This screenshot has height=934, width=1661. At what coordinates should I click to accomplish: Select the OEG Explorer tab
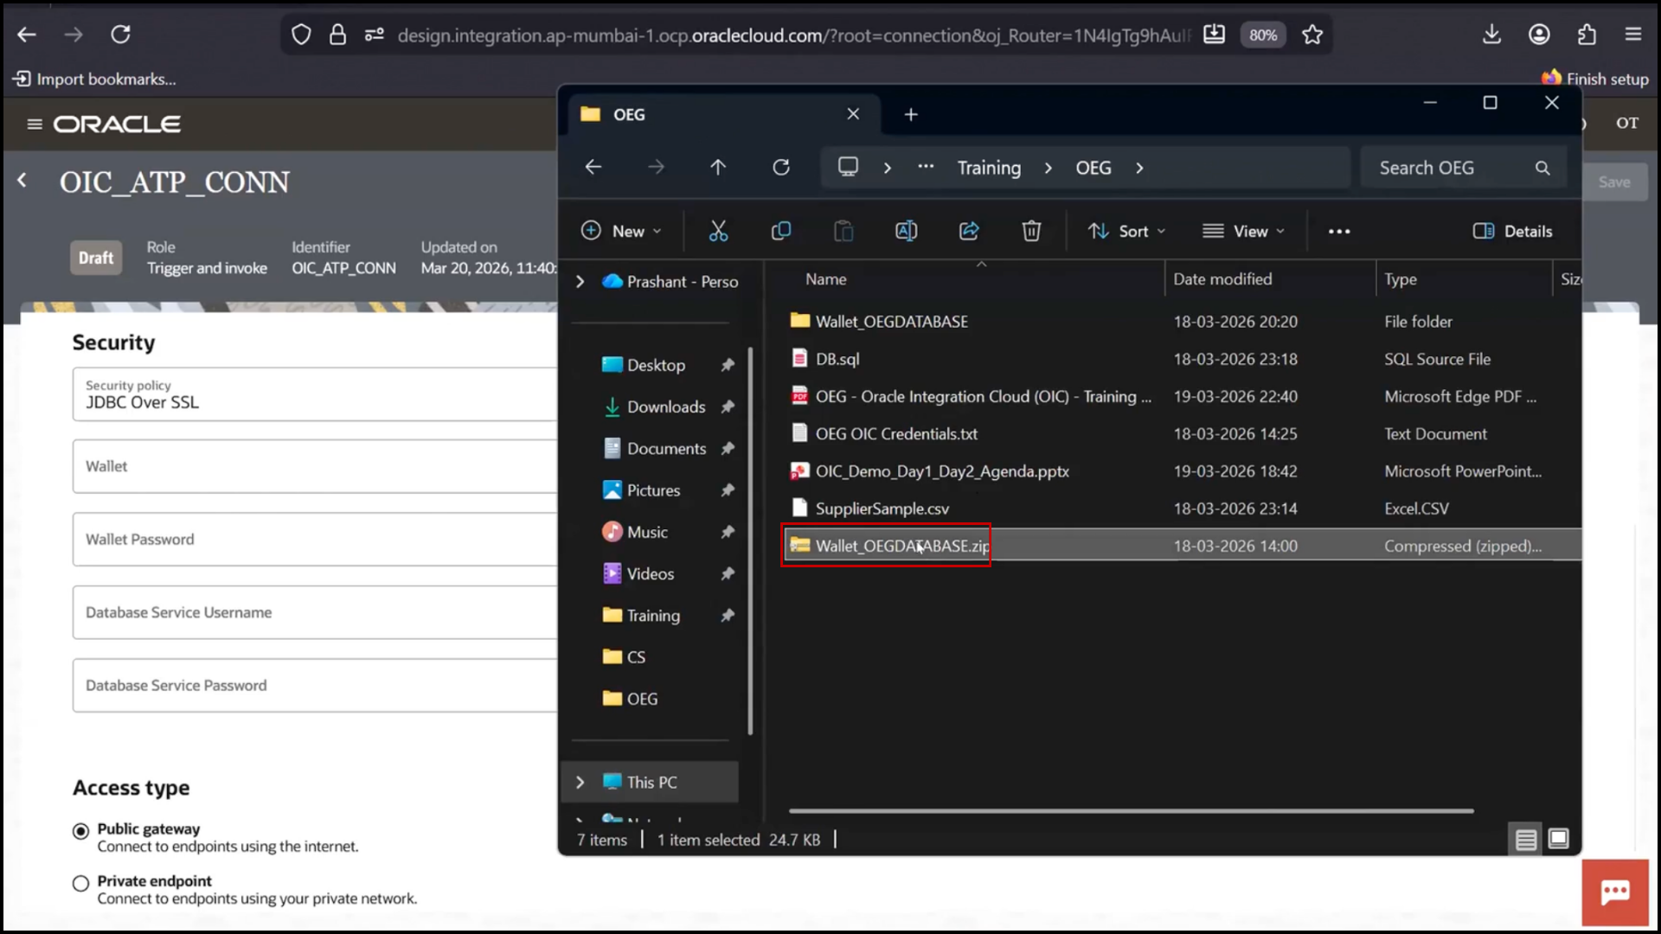722,114
